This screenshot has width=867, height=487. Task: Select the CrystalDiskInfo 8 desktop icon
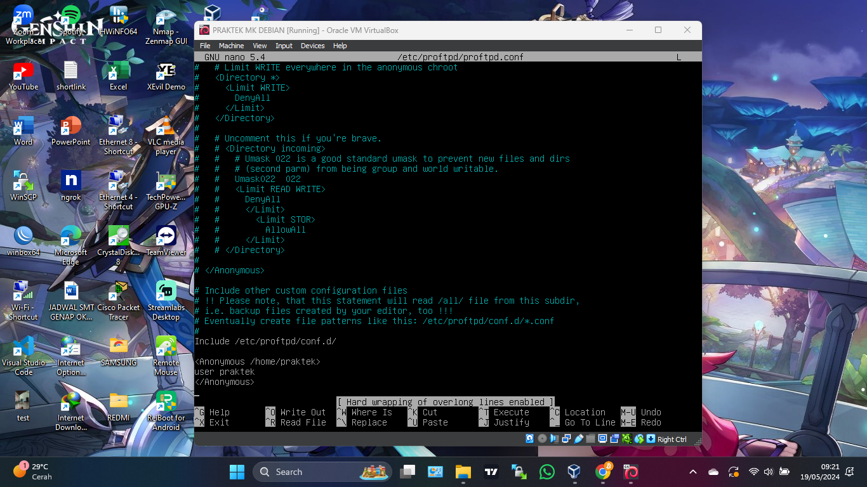pyautogui.click(x=119, y=245)
